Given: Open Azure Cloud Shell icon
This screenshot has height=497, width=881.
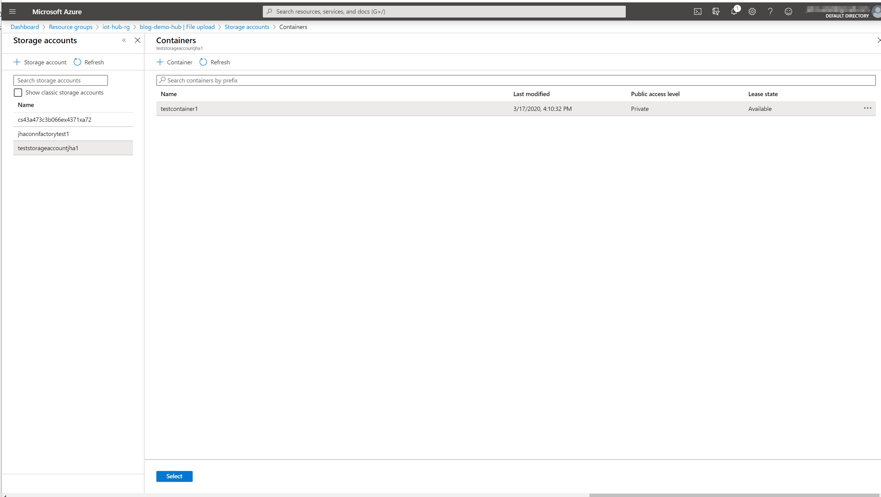Looking at the screenshot, I should (697, 11).
